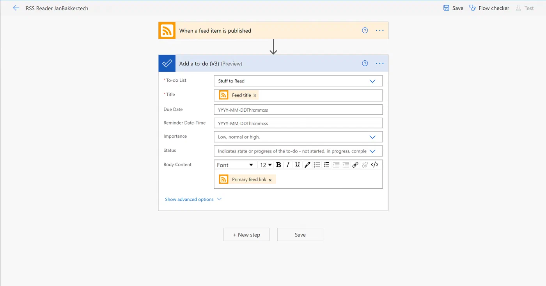Insert a numbered list
Screen dimensions: 546x286
[326, 165]
